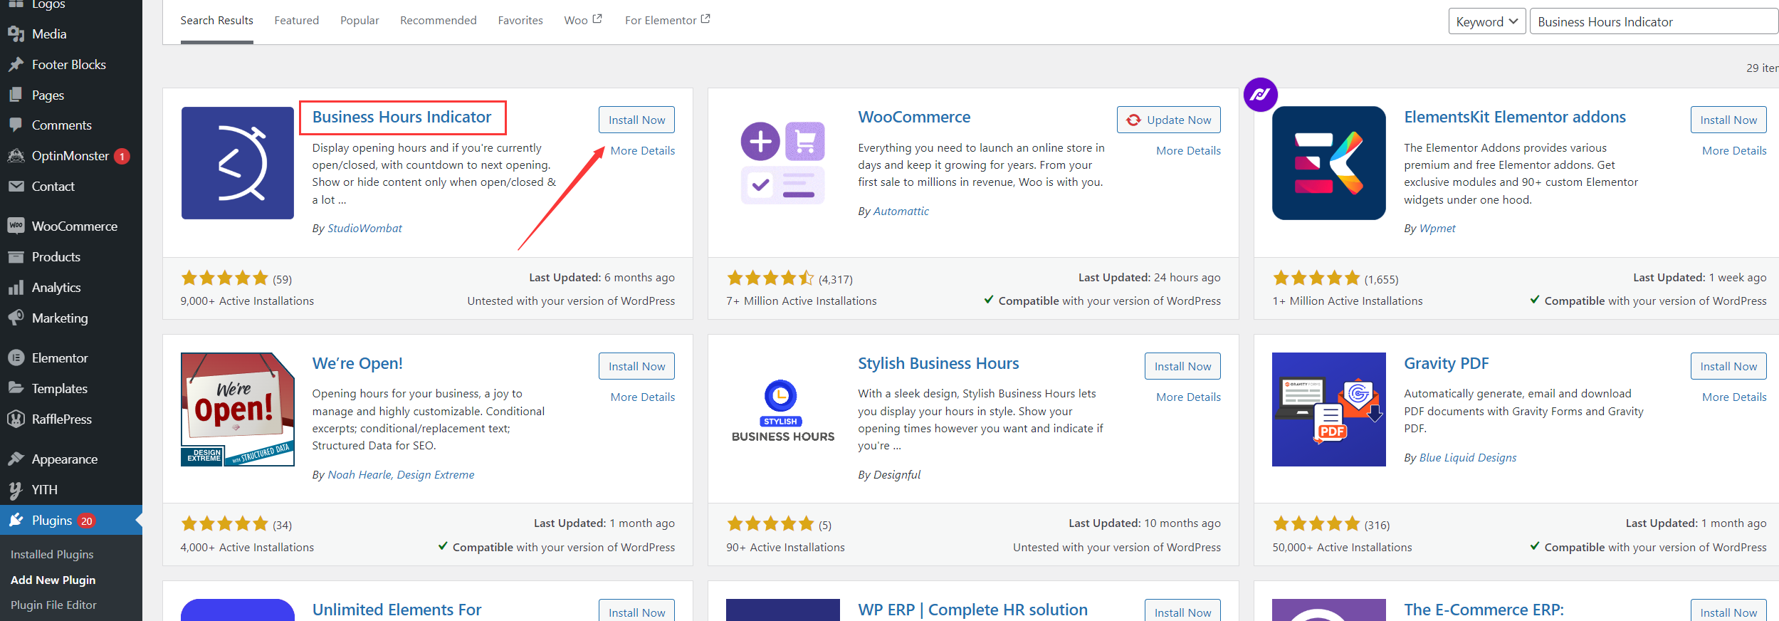
Task: Open the For Elementor external tab
Action: (x=667, y=21)
